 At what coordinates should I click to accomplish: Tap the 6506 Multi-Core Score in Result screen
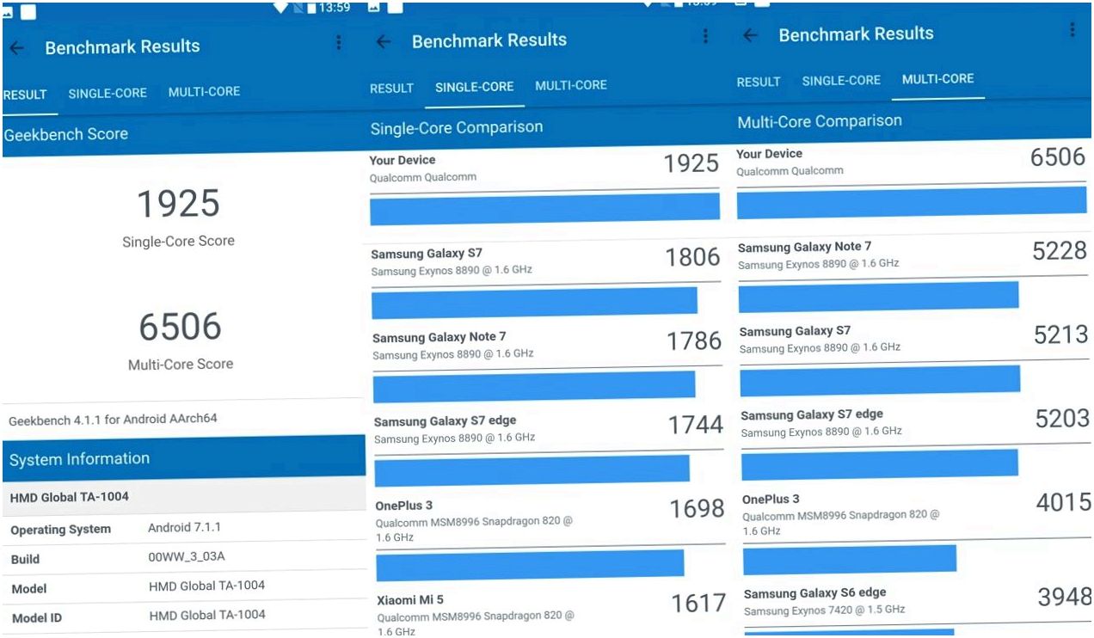pyautogui.click(x=181, y=327)
